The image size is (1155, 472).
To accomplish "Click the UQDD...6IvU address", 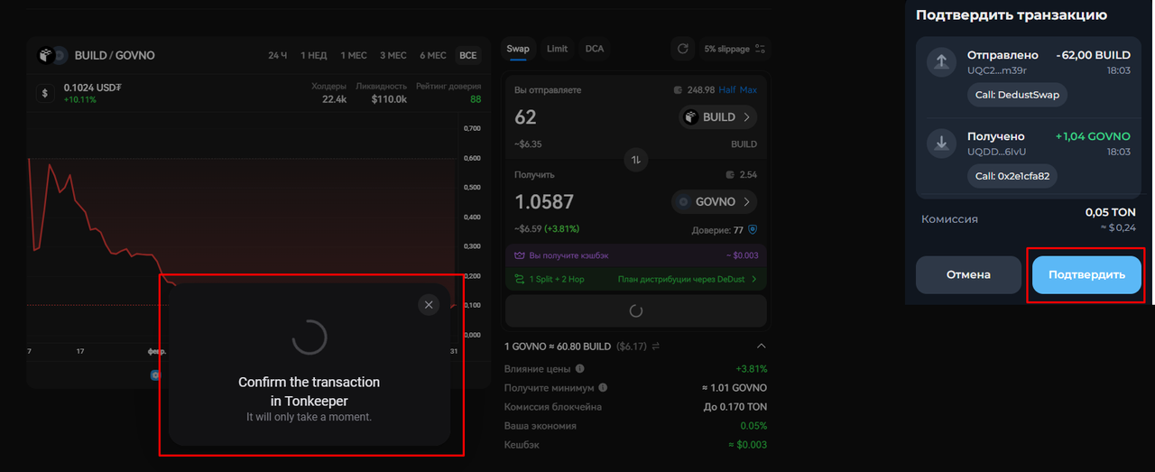I will coord(996,152).
